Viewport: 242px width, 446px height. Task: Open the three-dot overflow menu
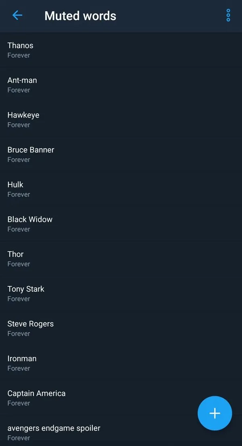228,15
